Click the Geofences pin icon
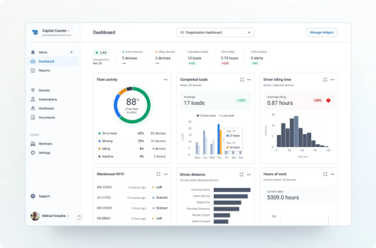This screenshot has width=376, height=248. point(33,108)
